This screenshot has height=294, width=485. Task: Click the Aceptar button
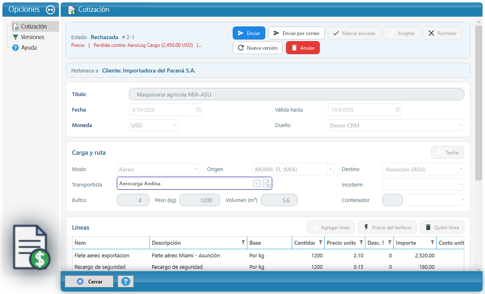pyautogui.click(x=402, y=33)
